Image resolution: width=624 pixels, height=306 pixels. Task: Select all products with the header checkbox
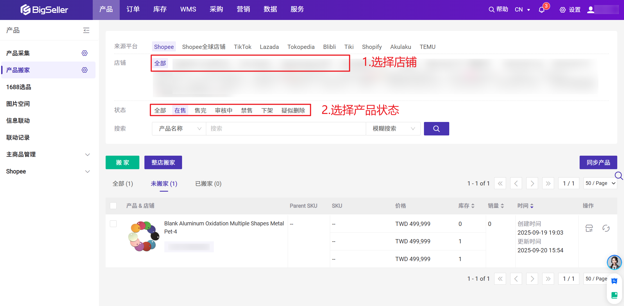pyautogui.click(x=113, y=206)
